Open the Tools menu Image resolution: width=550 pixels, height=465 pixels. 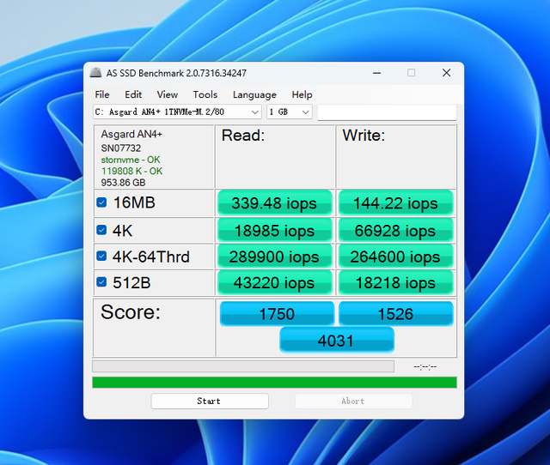(x=205, y=94)
